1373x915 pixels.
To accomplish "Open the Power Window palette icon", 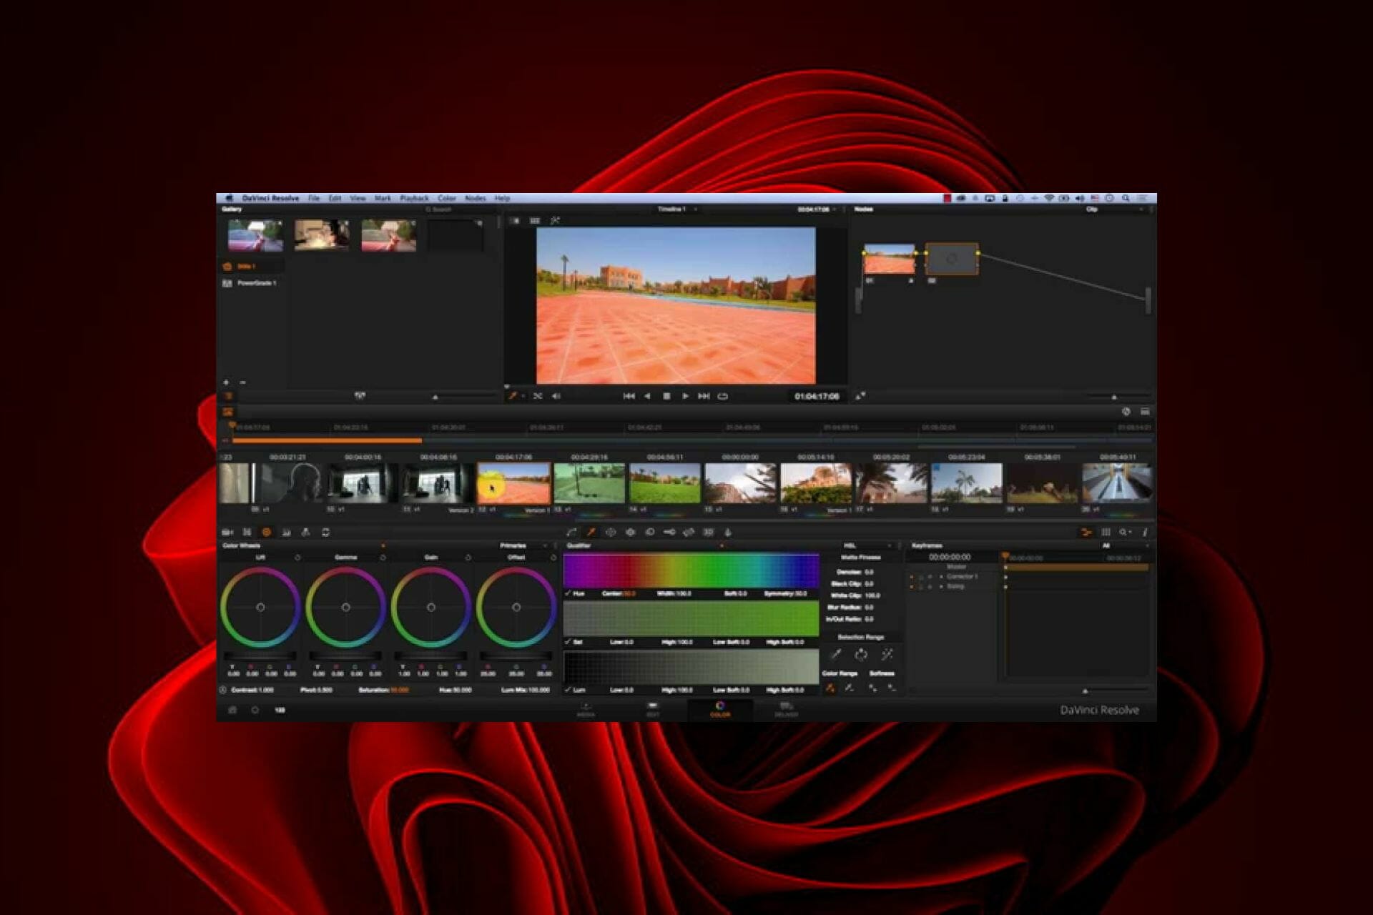I will [611, 532].
